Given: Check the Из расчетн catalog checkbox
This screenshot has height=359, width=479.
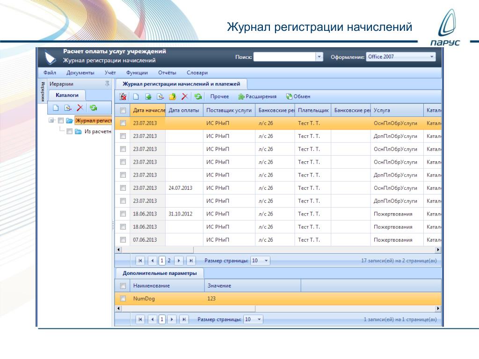Looking at the screenshot, I should click(69, 131).
